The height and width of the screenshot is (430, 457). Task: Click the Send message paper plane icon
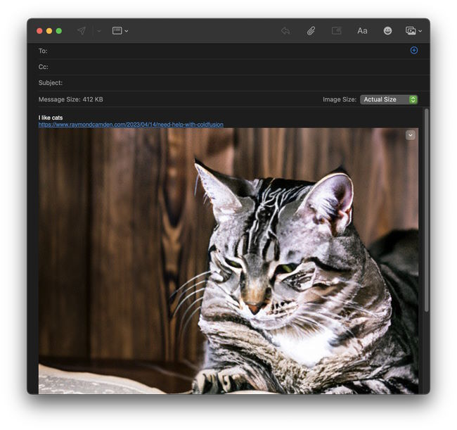click(82, 31)
